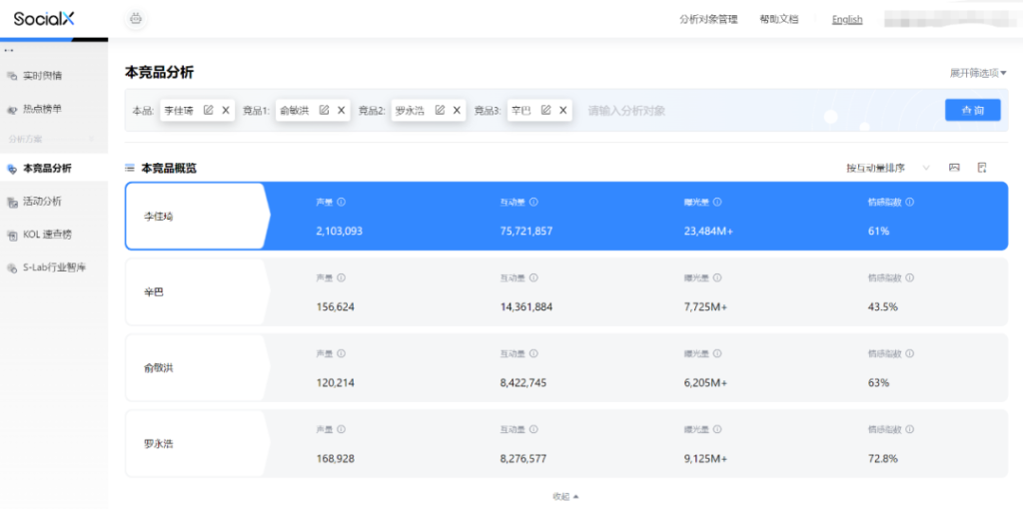Edit the 辛巴 tag pencil icon
The height and width of the screenshot is (509, 1023).
[546, 110]
